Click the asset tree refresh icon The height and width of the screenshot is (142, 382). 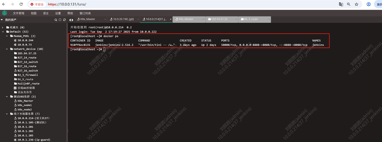pyautogui.click(x=64, y=20)
